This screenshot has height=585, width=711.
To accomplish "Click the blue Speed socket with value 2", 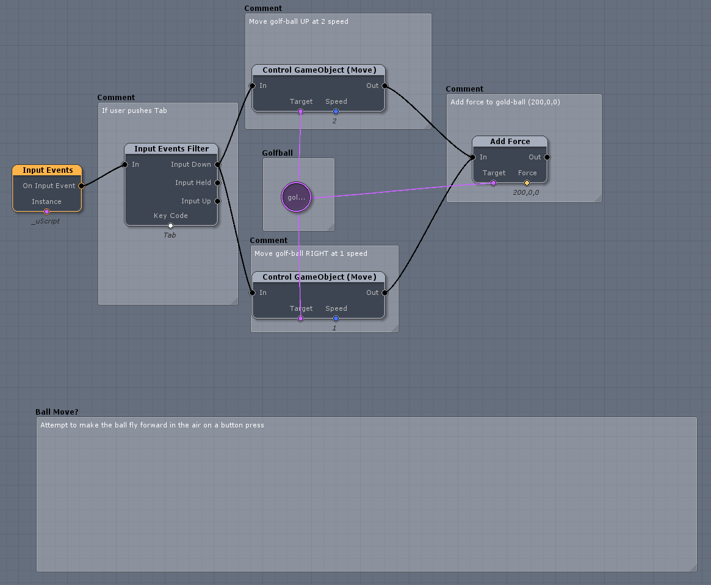I will tap(336, 112).
